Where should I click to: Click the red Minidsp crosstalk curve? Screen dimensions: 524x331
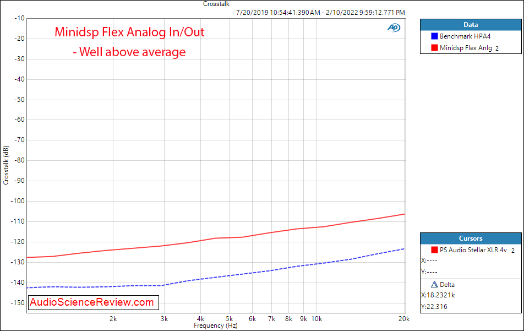pos(216,238)
